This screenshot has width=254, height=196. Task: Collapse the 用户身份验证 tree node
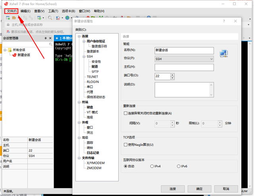point(84,41)
